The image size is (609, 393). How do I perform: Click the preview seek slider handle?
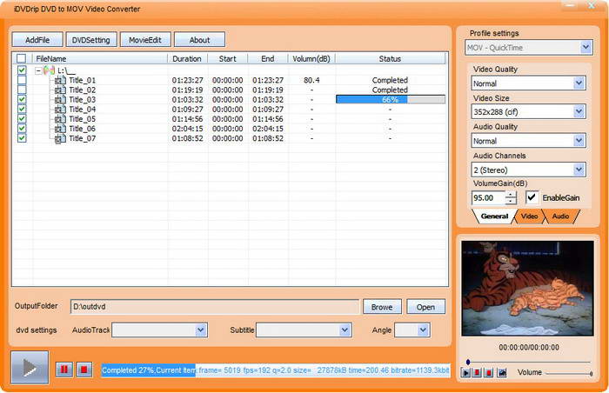click(x=468, y=362)
